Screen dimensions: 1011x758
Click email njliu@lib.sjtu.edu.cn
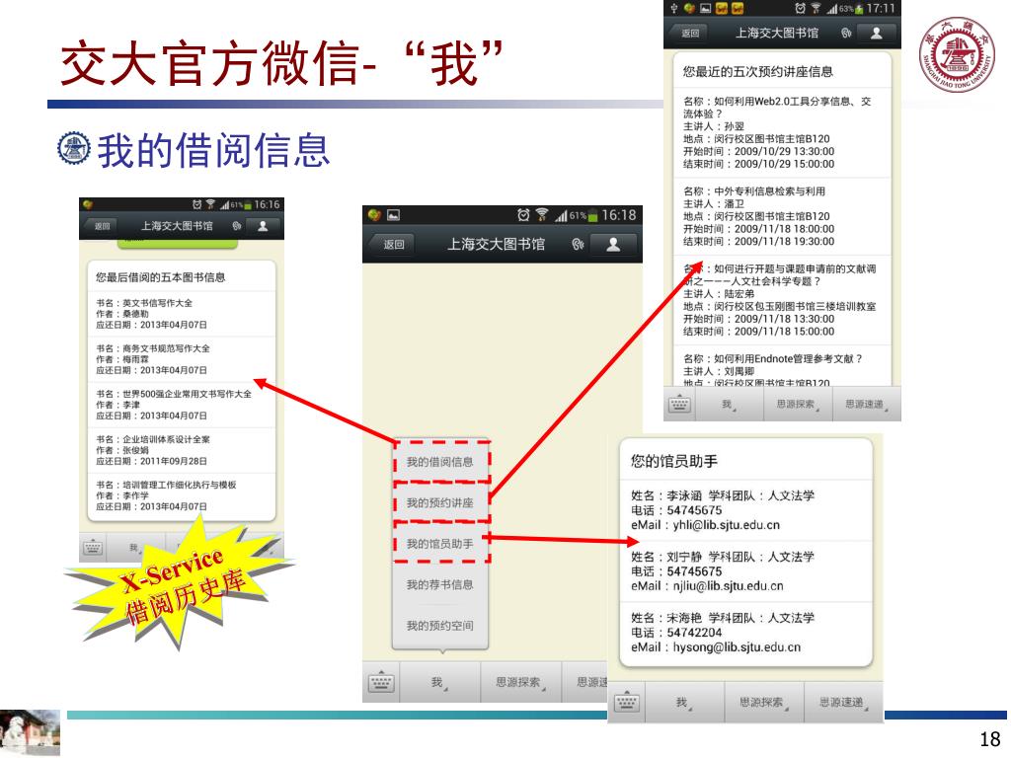coord(728,586)
